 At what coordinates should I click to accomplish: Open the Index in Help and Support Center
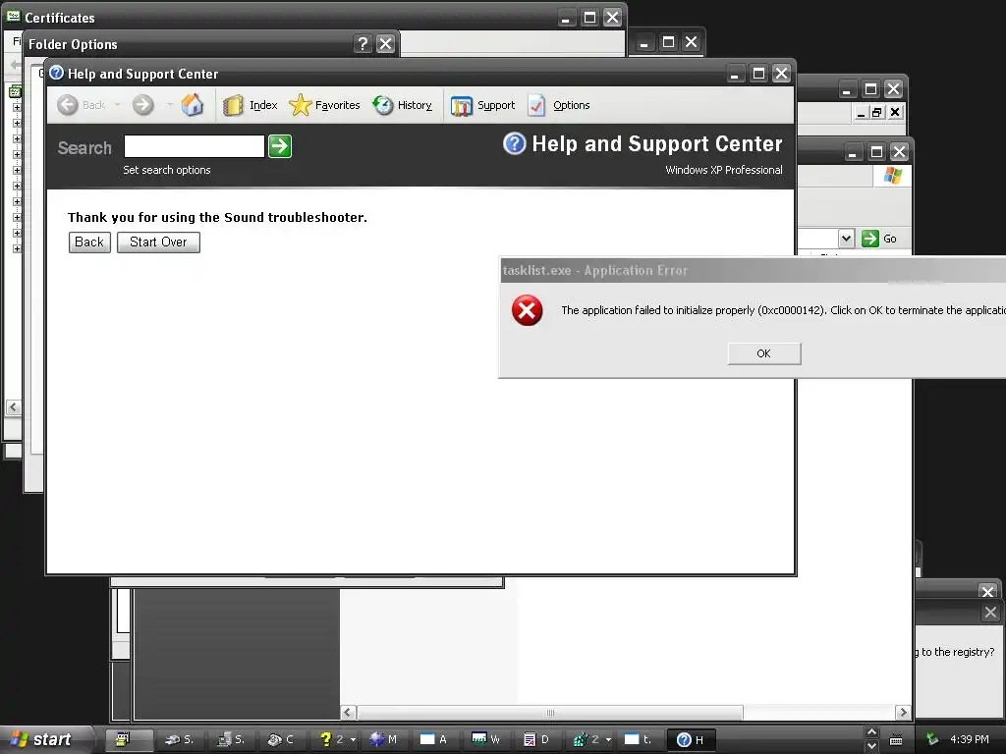point(251,105)
